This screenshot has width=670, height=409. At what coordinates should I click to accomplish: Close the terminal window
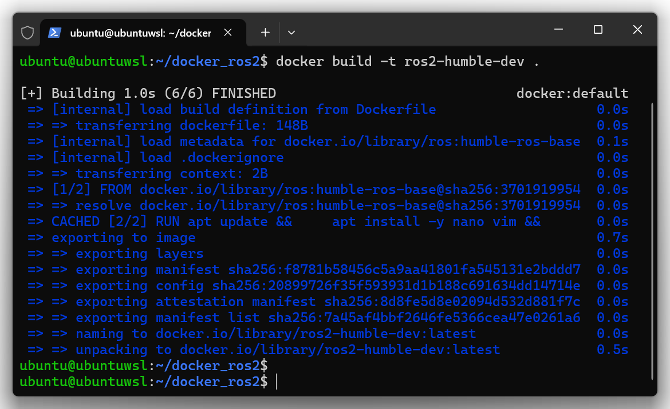pos(637,30)
